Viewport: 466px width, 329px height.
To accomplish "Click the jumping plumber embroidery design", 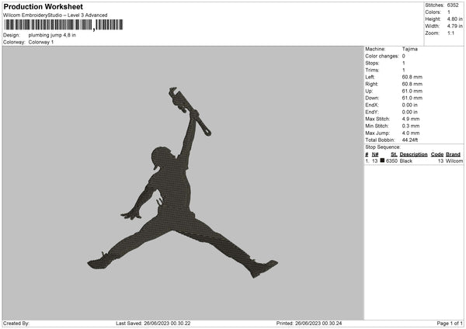I will coord(183,182).
